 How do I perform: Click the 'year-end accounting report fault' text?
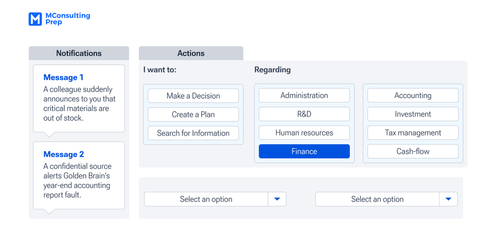click(77, 190)
